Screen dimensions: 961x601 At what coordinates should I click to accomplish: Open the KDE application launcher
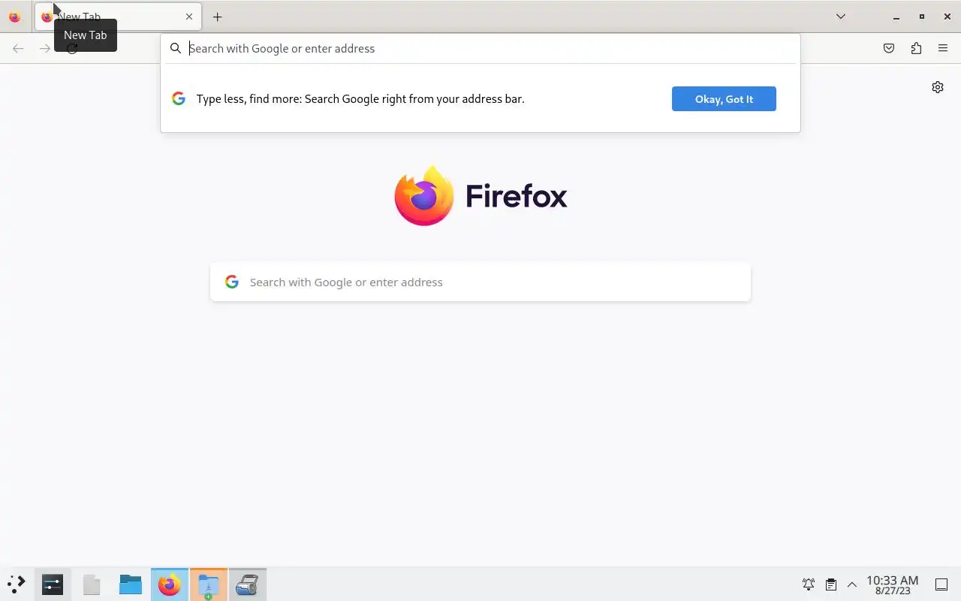point(17,584)
